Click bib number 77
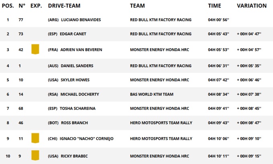273x164 pixels. pos(21,20)
